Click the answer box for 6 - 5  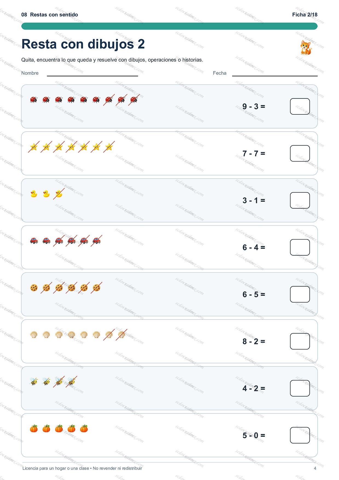tap(300, 294)
